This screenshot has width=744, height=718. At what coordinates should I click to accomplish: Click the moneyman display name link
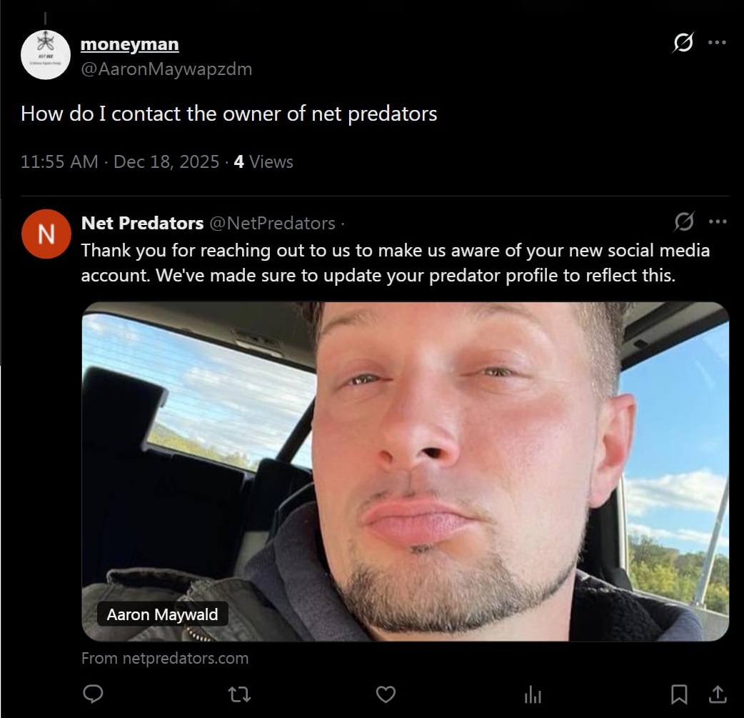click(x=129, y=44)
